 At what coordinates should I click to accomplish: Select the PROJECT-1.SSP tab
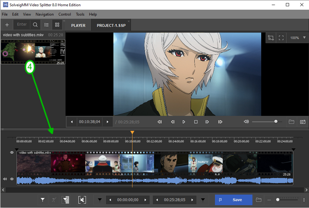tap(111, 26)
